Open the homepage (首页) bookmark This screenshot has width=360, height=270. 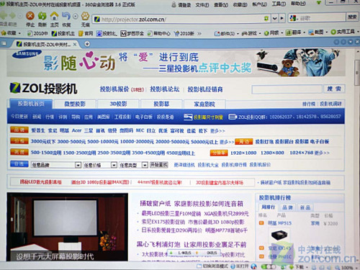pyautogui.click(x=86, y=33)
